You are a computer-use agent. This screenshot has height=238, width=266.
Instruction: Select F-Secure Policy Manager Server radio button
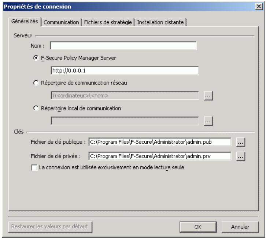[x=36, y=58]
